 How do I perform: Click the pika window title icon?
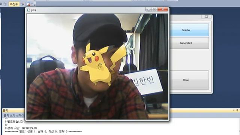(28, 10)
